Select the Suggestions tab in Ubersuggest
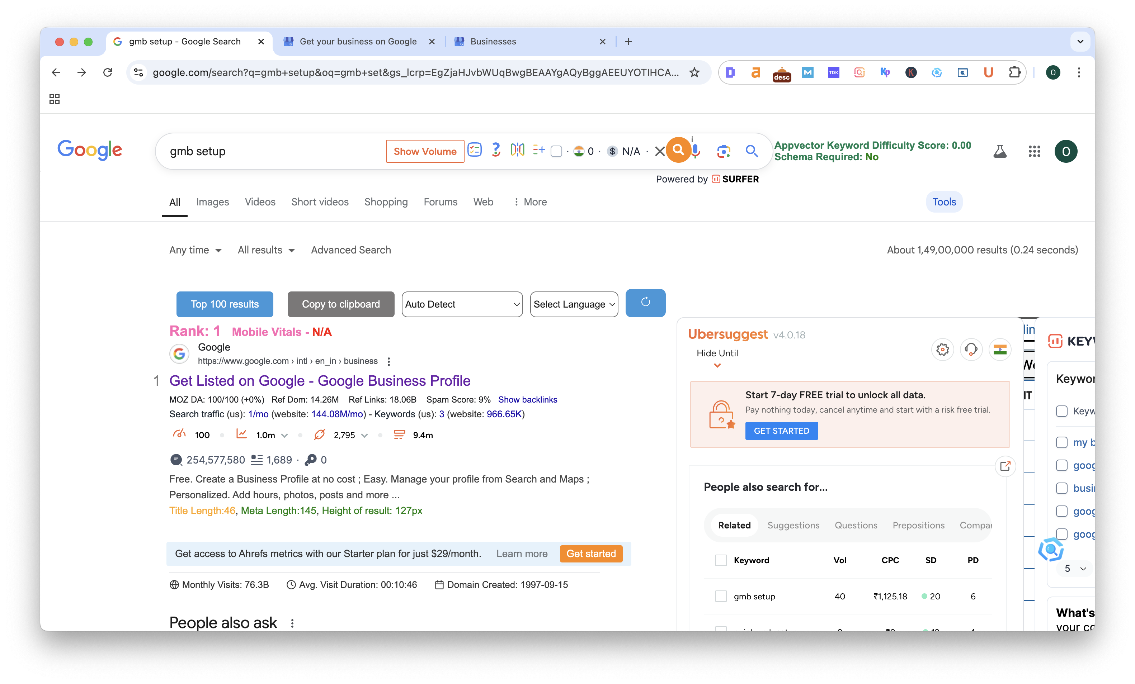This screenshot has height=684, width=1135. click(793, 525)
